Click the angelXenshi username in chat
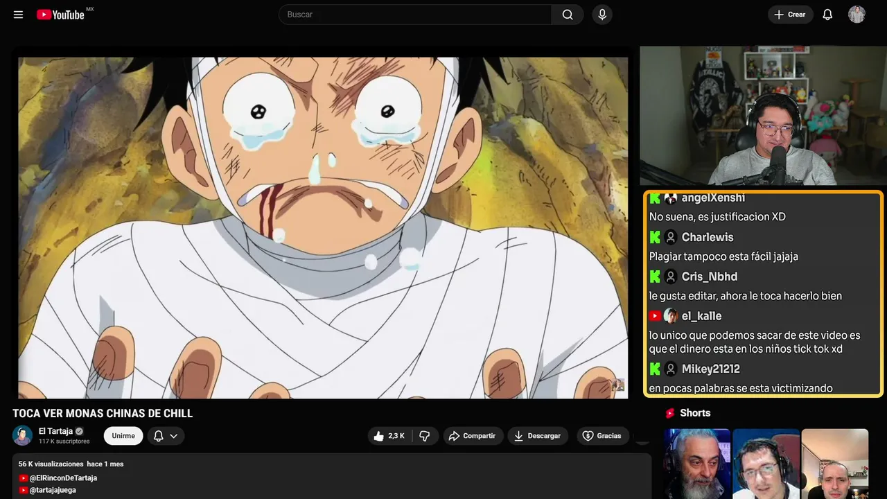 (713, 198)
